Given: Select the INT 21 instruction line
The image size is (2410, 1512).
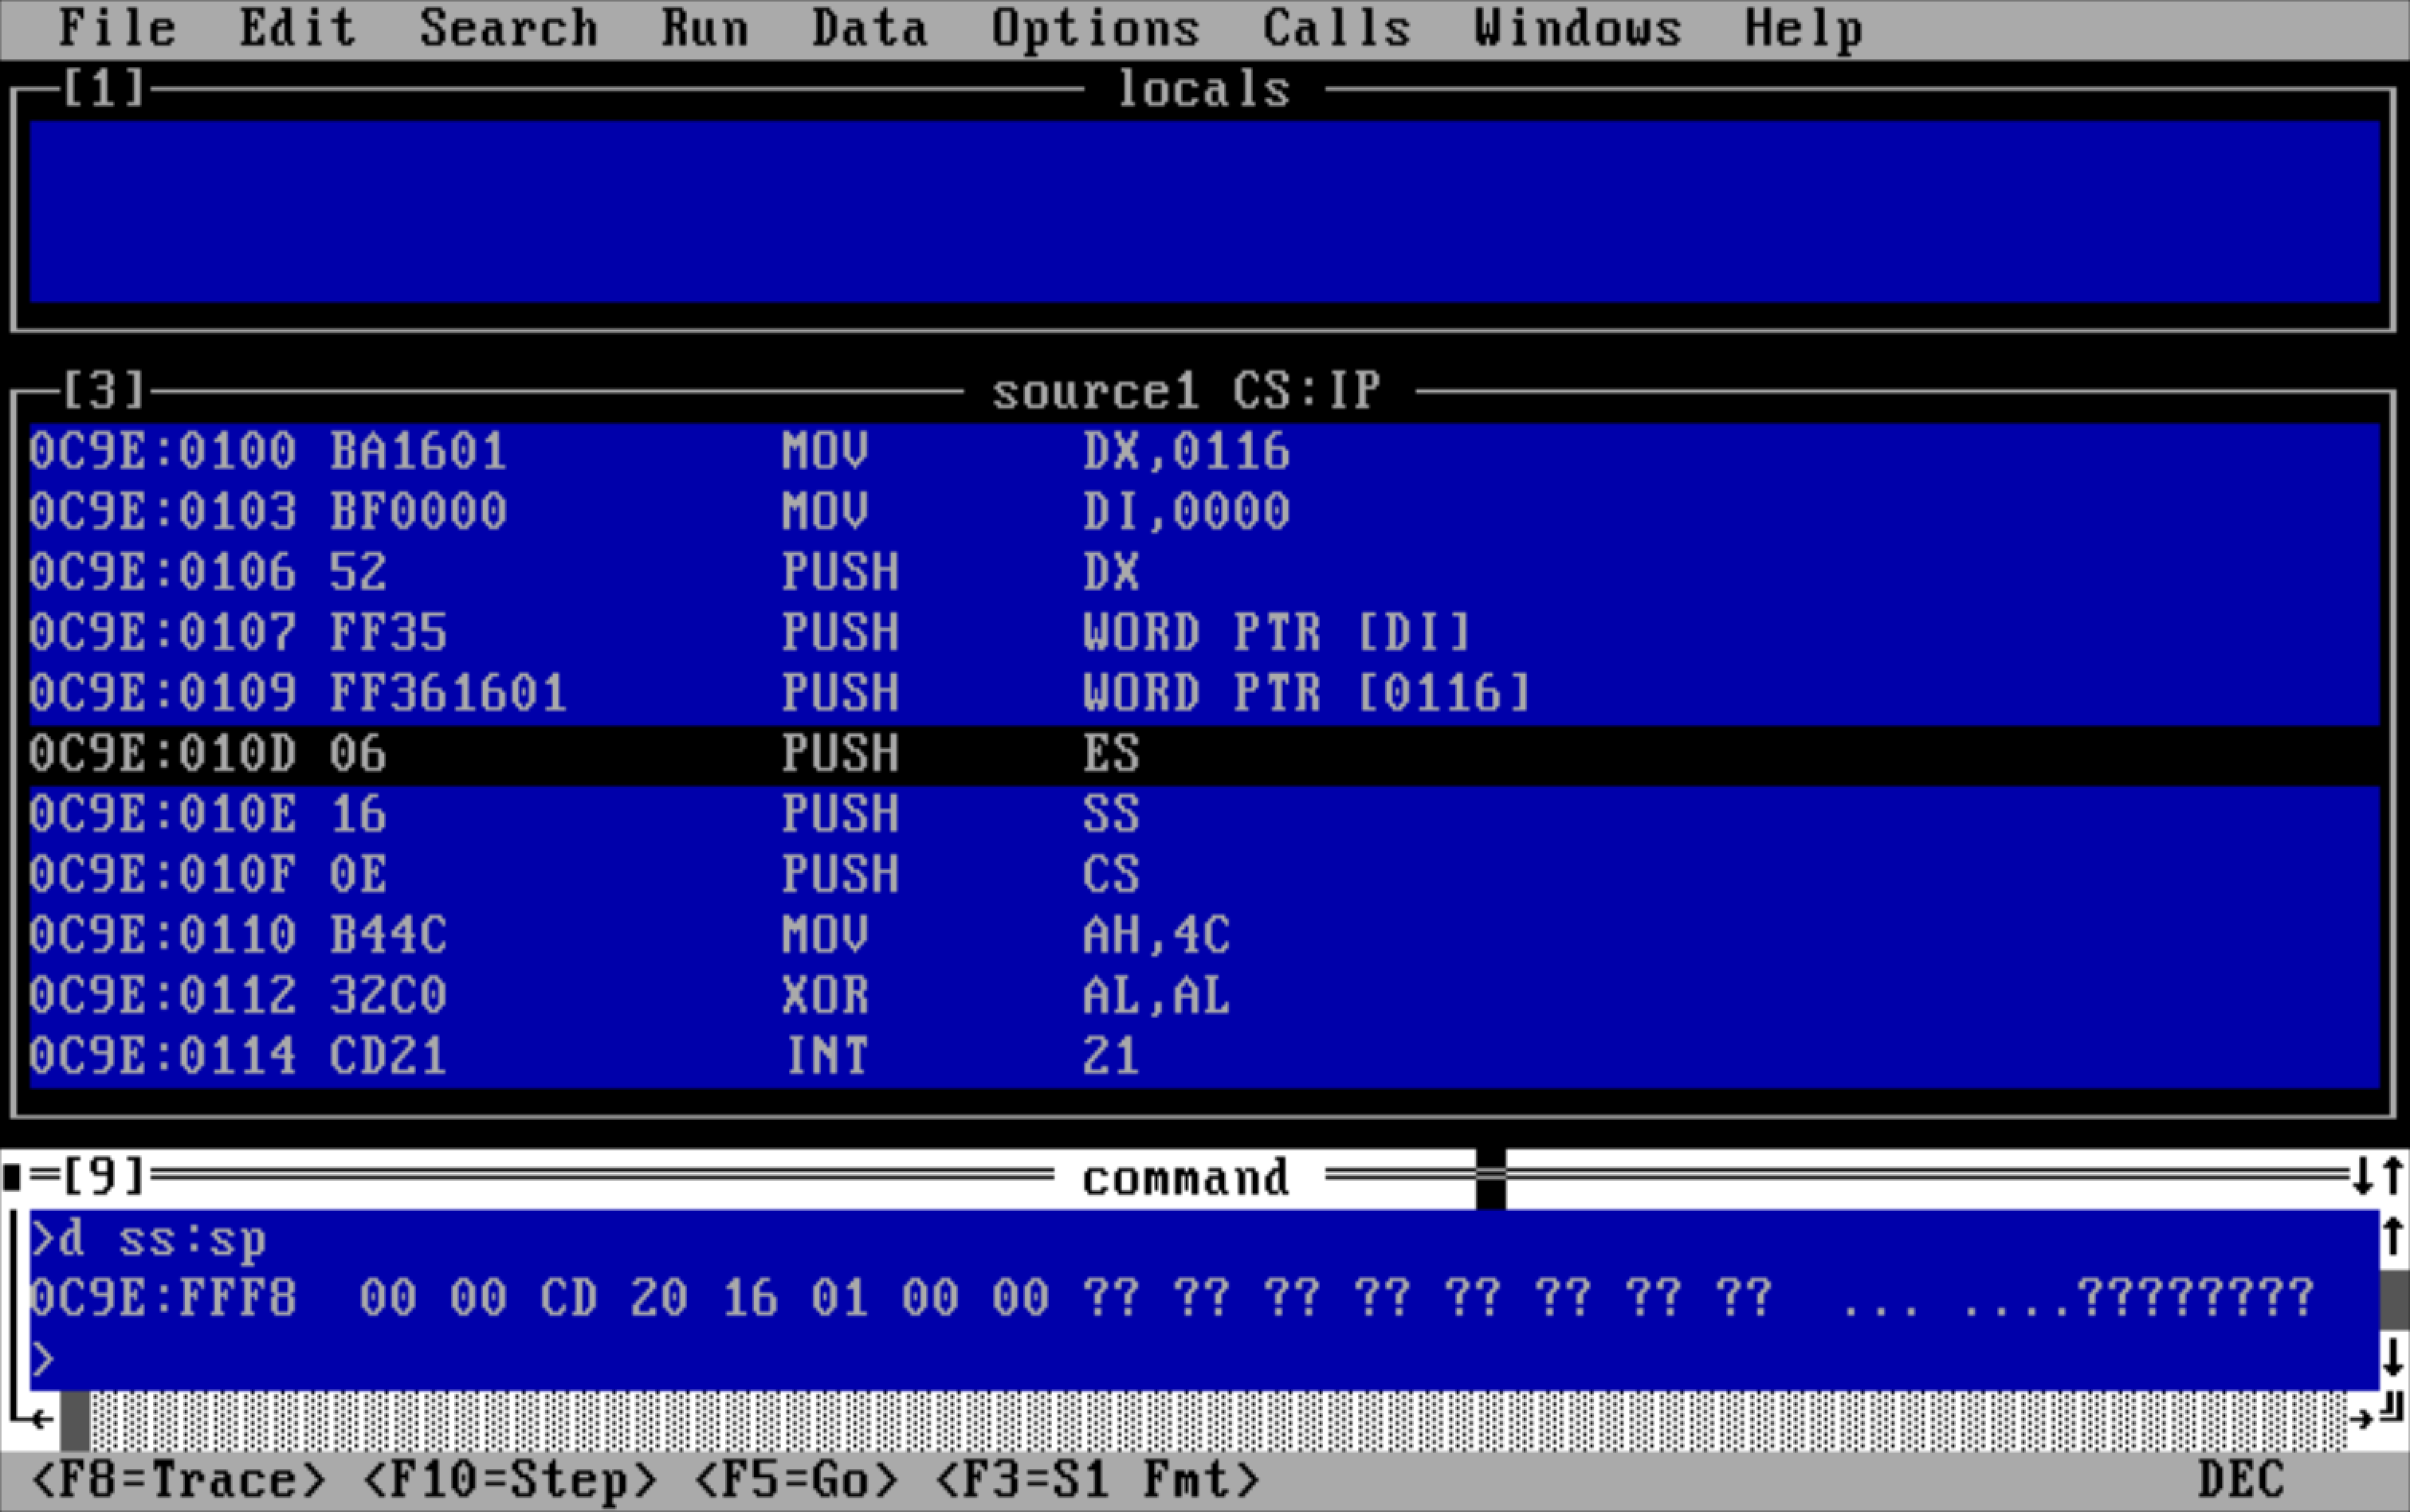Looking at the screenshot, I should (x=1204, y=1057).
